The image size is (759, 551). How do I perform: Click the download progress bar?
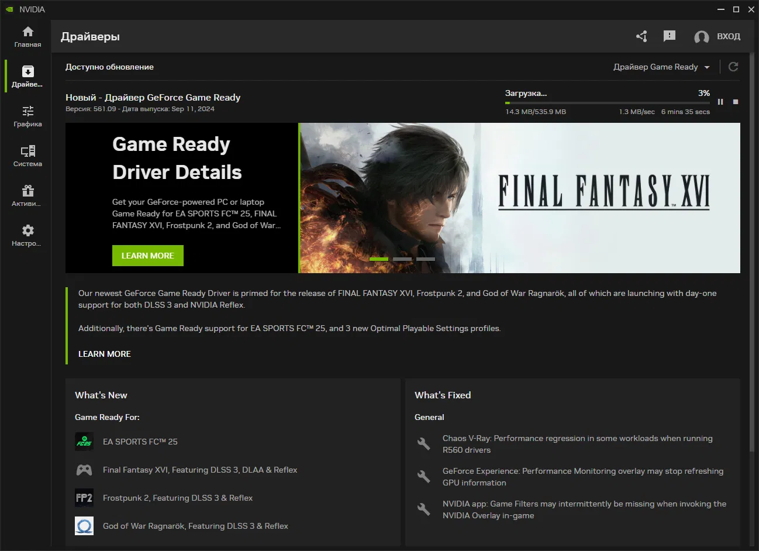pyautogui.click(x=608, y=103)
